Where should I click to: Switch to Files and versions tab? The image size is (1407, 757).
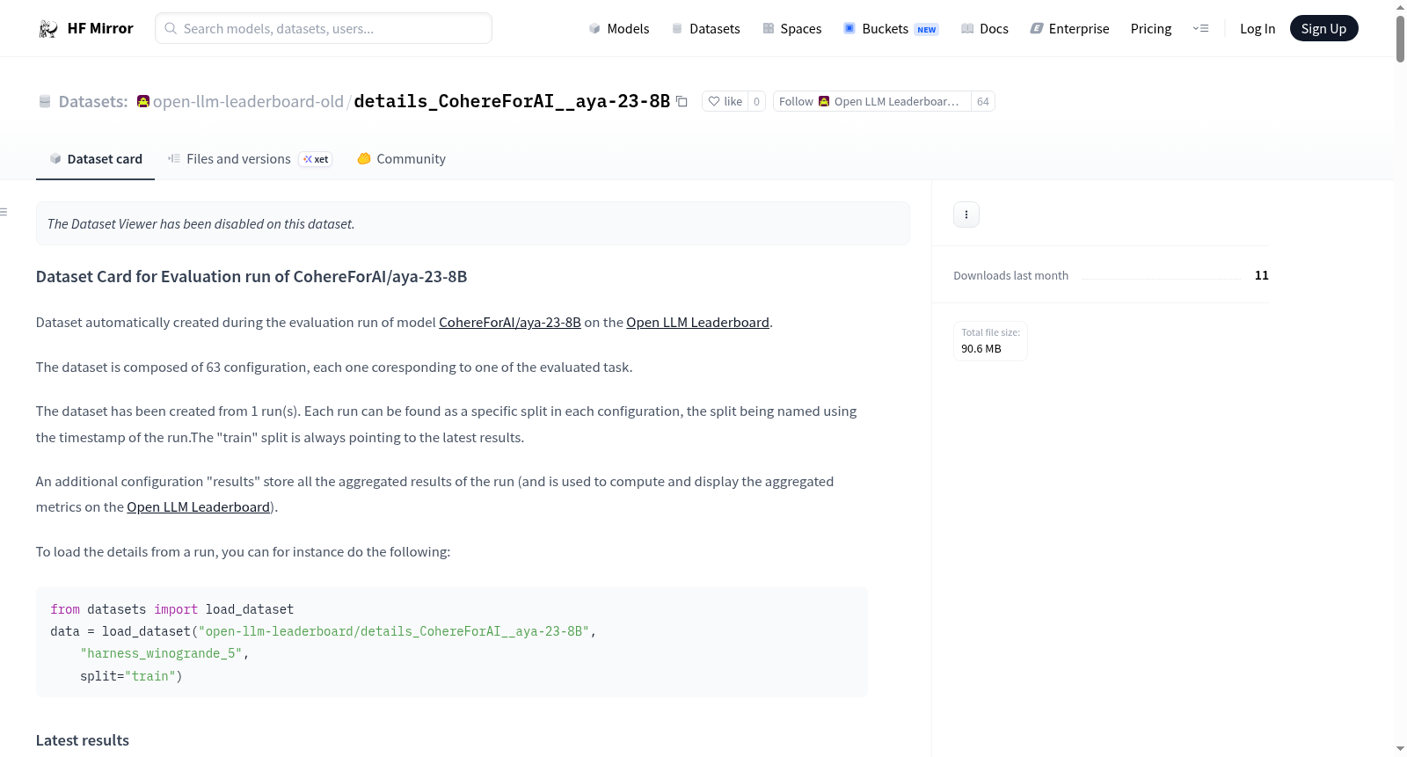[250, 159]
